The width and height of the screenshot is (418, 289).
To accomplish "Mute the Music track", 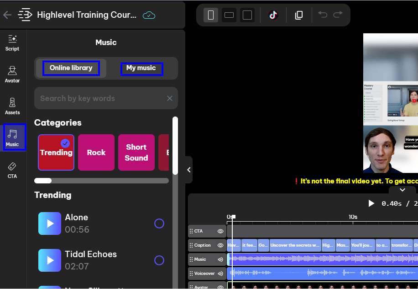I will 220,259.
